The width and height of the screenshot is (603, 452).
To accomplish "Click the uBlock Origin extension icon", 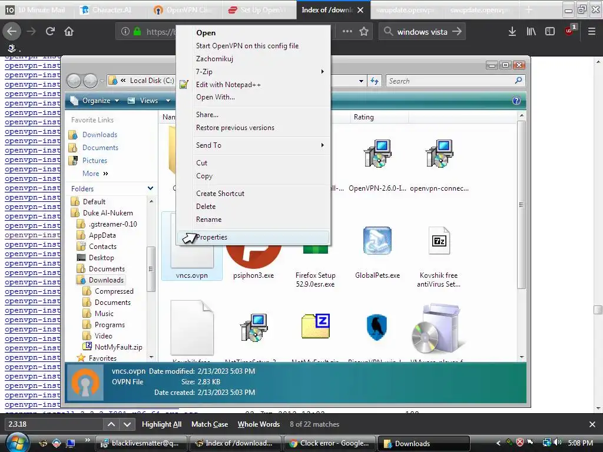I will [570, 31].
